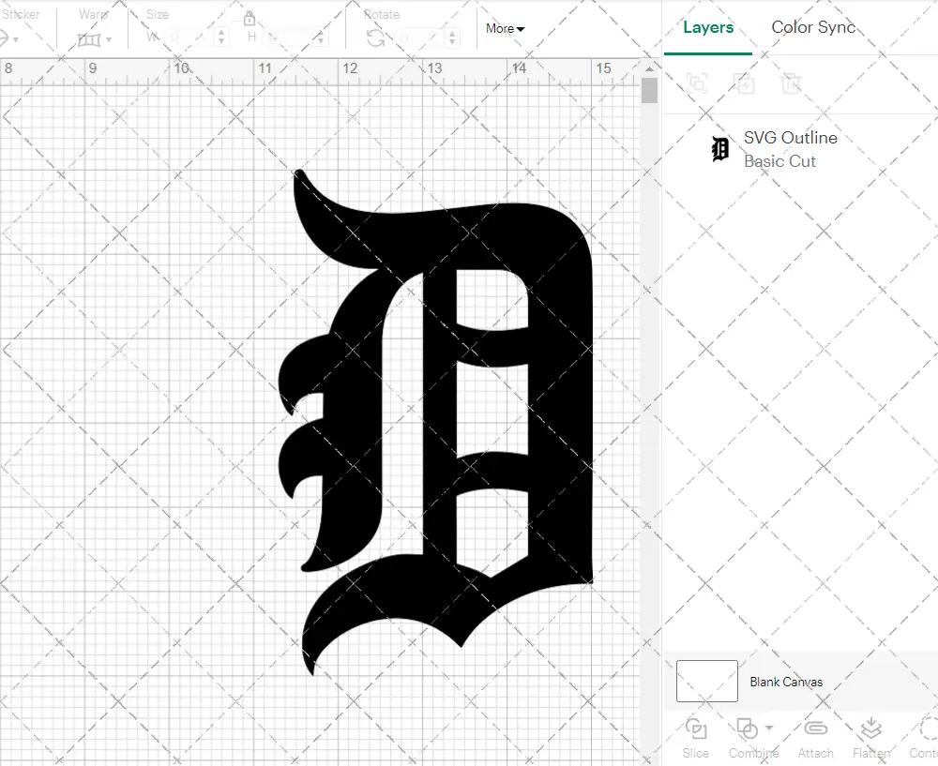
Task: Switch to the Layers tab
Action: 708,27
